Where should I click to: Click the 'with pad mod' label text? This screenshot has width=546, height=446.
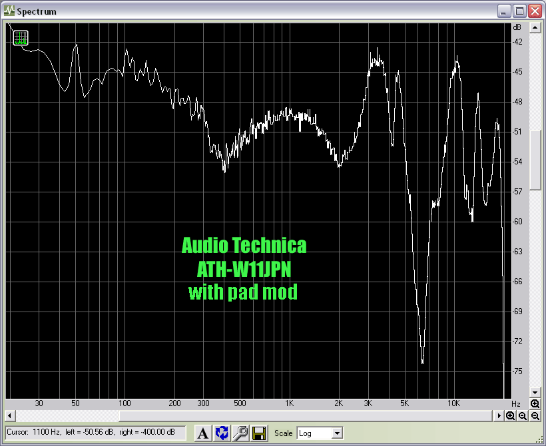pyautogui.click(x=243, y=292)
